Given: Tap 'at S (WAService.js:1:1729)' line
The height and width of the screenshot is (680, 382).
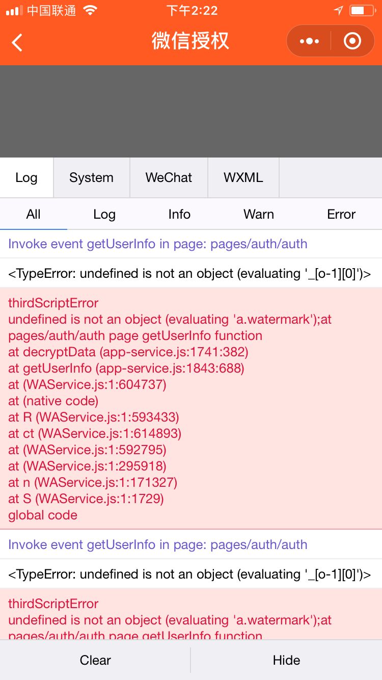Looking at the screenshot, I should point(86,499).
